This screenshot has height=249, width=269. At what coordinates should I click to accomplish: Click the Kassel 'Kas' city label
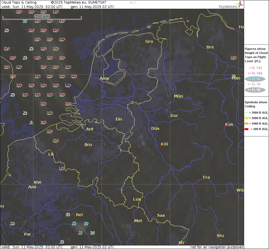point(229,124)
